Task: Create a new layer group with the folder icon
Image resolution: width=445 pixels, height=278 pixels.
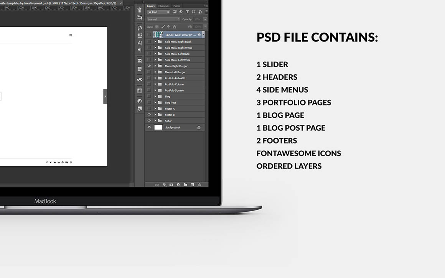Action: click(x=185, y=185)
